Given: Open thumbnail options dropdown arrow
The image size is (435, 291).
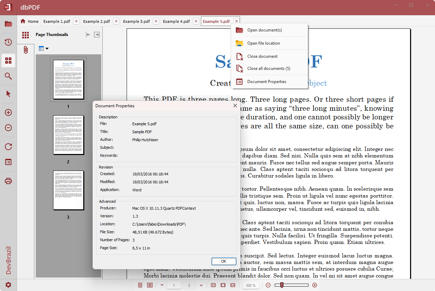Looking at the screenshot, I should pos(47,49).
